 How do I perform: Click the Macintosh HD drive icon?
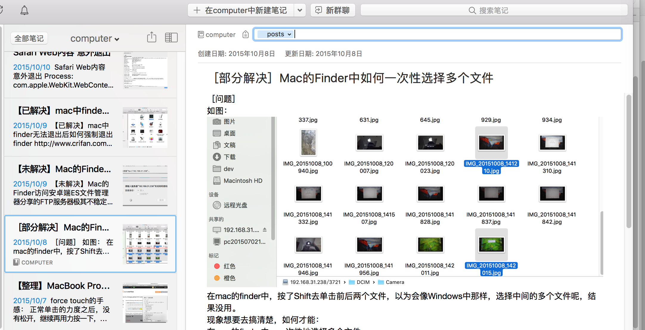(217, 180)
